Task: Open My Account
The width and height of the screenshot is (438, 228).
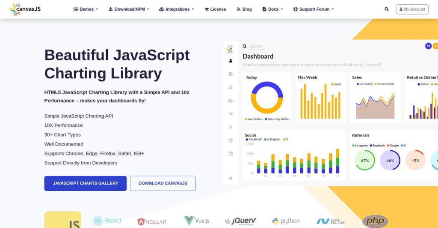Action: click(x=412, y=9)
